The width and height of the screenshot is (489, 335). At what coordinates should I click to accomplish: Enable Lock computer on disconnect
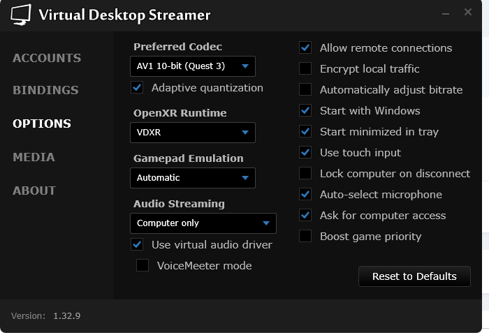tap(305, 173)
